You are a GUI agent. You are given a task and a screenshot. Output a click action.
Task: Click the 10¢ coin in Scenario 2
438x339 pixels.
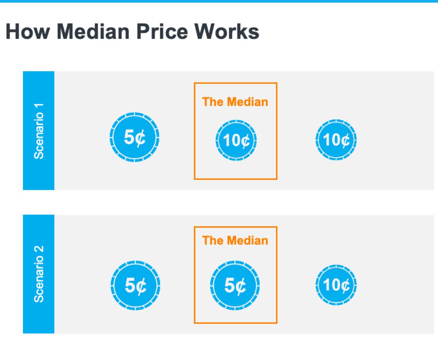[336, 285]
